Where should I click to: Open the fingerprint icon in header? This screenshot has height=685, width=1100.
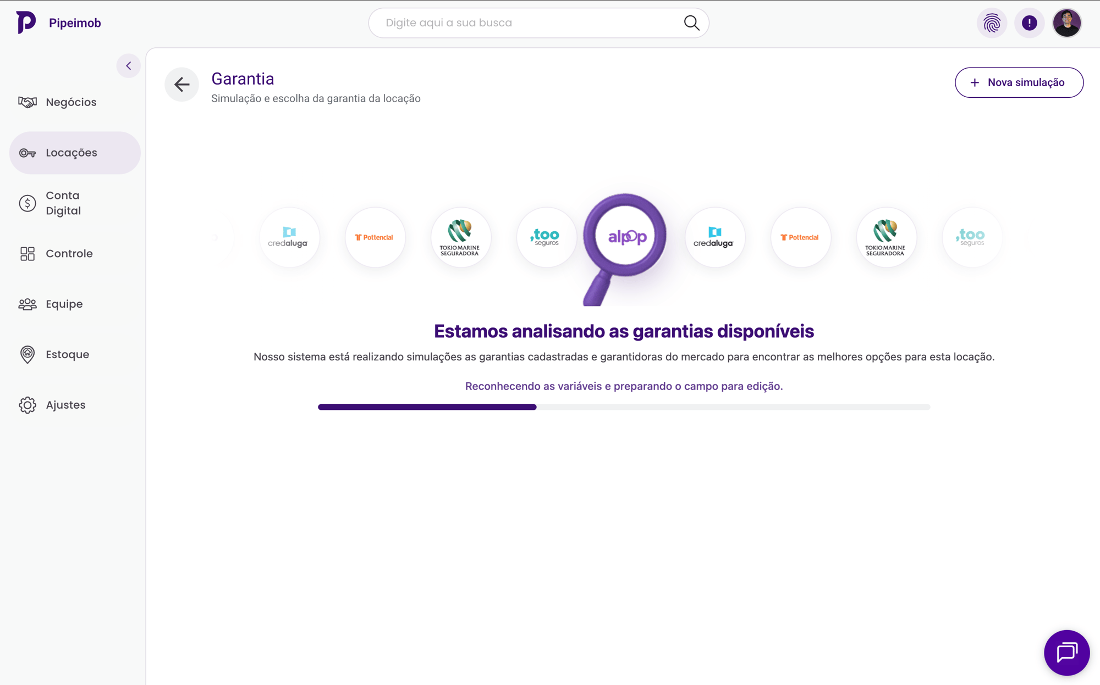coord(992,23)
